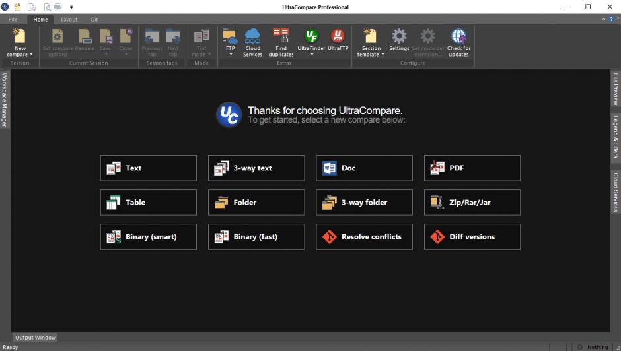The height and width of the screenshot is (351, 621).
Task: Open the Legend & Filters side tab
Action: pyautogui.click(x=616, y=137)
